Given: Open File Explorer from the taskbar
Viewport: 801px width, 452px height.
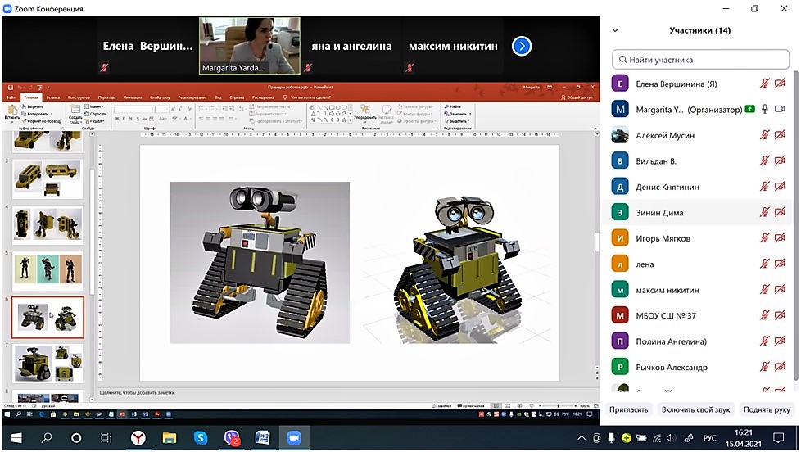Looking at the screenshot, I should (x=169, y=438).
